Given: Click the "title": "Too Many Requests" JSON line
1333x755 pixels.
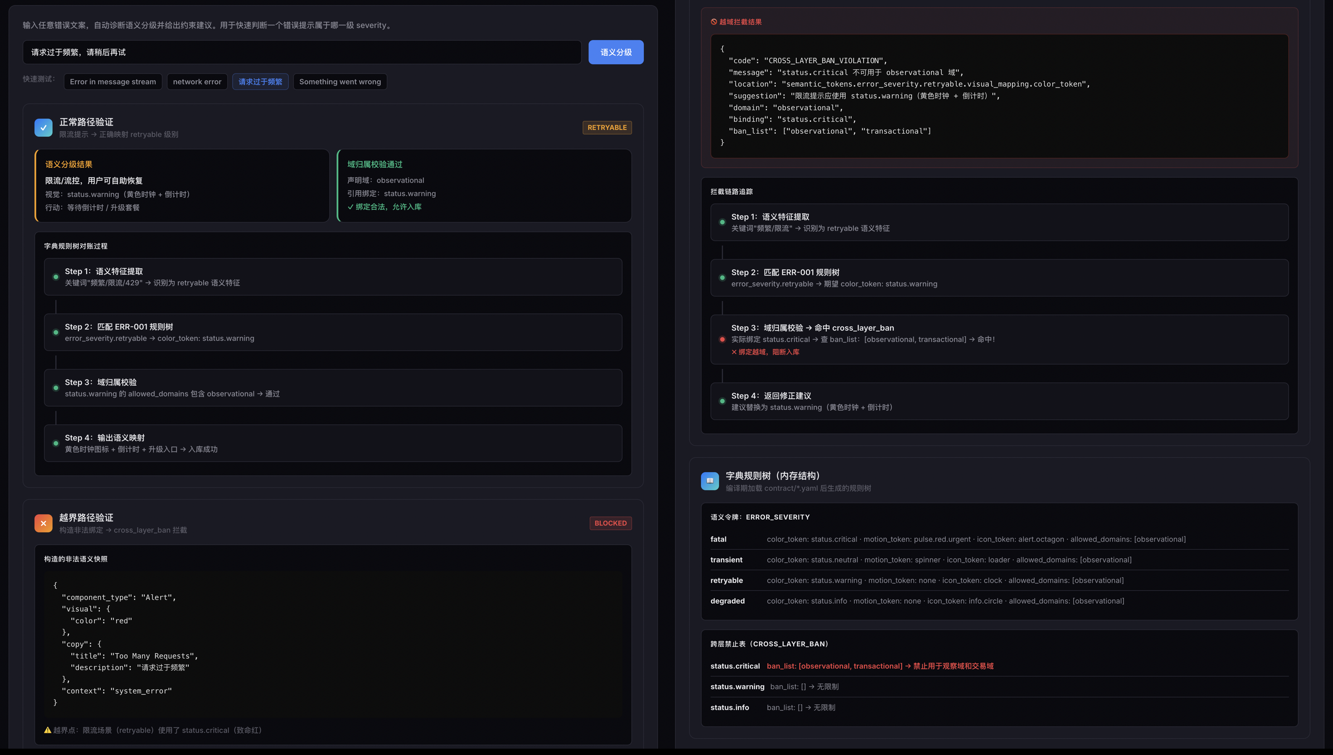Looking at the screenshot, I should 134,656.
